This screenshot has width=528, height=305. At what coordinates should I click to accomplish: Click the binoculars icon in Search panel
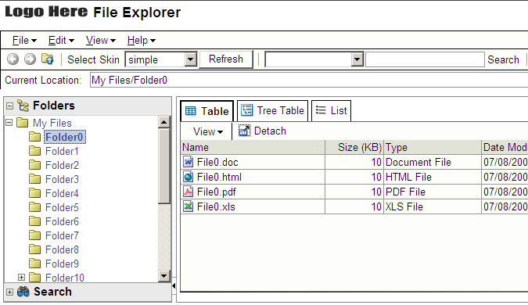click(23, 292)
